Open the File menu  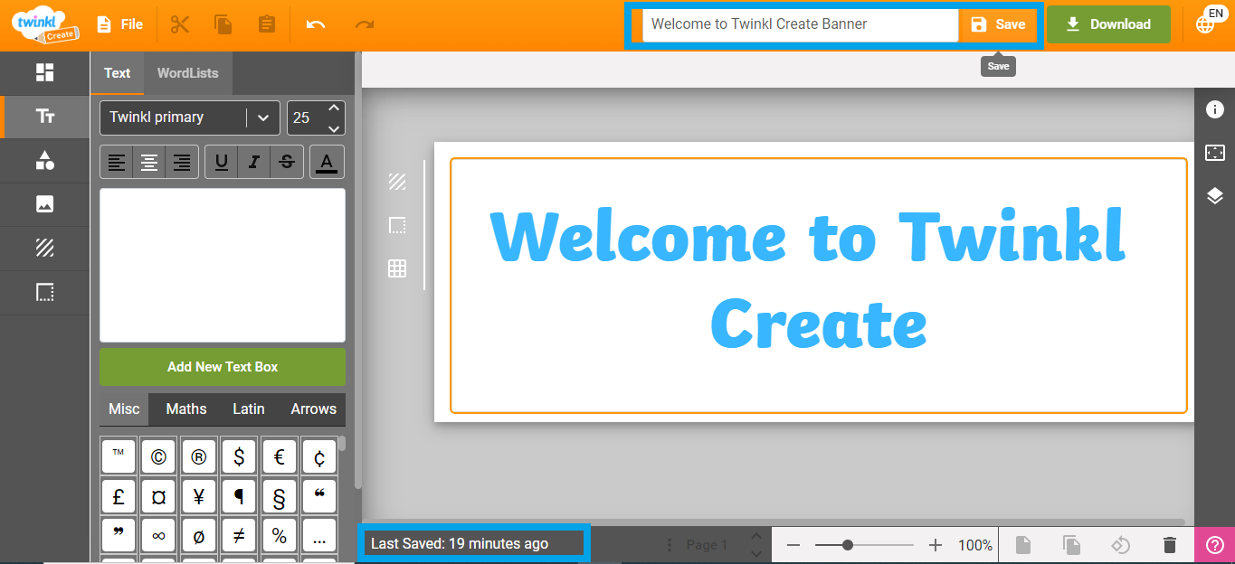coord(119,24)
